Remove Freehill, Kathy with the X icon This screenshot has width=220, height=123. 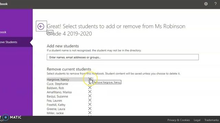[x=90, y=104]
